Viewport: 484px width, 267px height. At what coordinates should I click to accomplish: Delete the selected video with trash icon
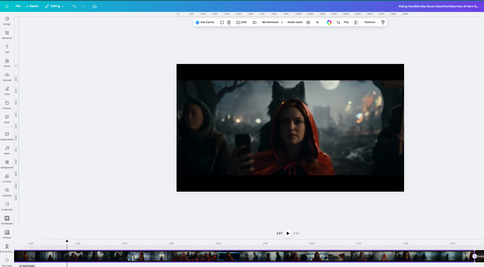(229, 22)
